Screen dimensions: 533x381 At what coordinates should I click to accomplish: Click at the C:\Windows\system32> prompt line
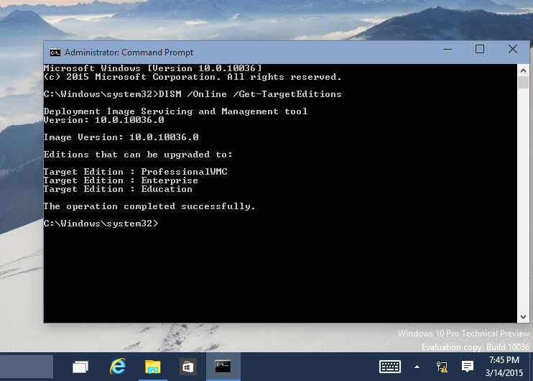(x=101, y=224)
